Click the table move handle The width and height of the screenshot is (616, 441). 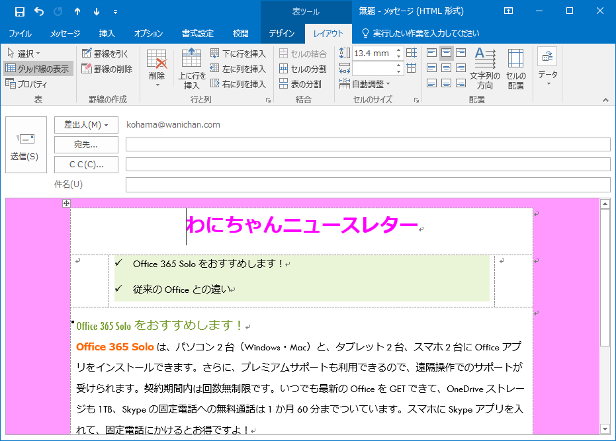coord(66,203)
